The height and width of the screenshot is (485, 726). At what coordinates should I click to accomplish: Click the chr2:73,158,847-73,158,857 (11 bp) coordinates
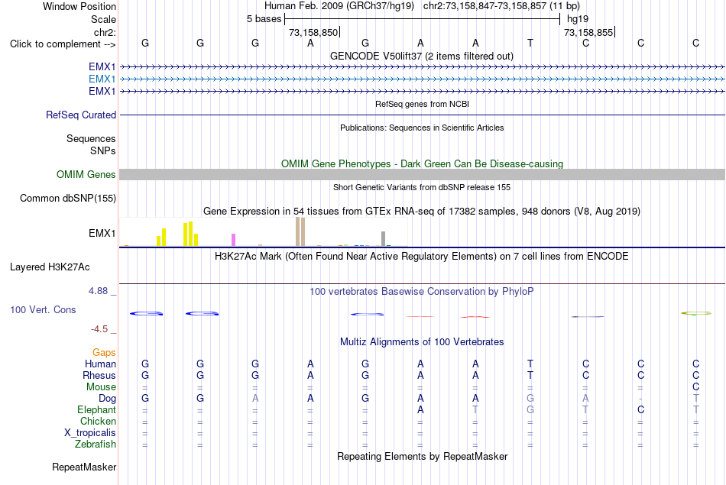[x=501, y=6]
